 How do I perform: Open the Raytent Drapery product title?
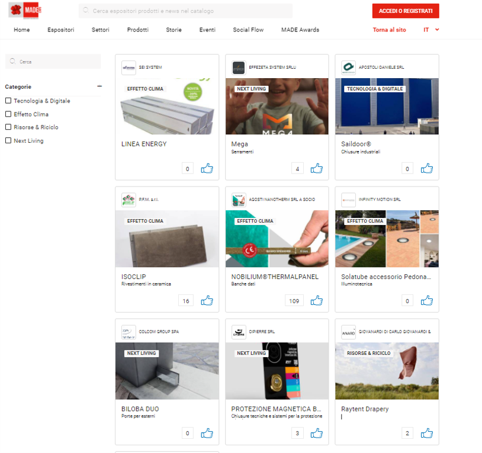click(x=365, y=409)
